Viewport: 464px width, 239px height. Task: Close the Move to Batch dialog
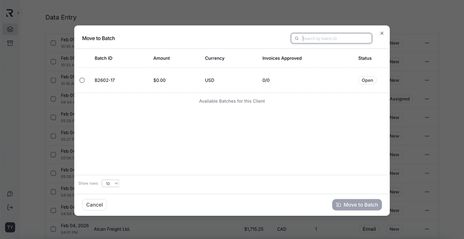(382, 33)
